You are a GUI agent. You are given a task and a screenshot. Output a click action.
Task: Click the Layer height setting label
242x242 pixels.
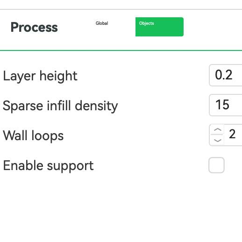coord(40,76)
